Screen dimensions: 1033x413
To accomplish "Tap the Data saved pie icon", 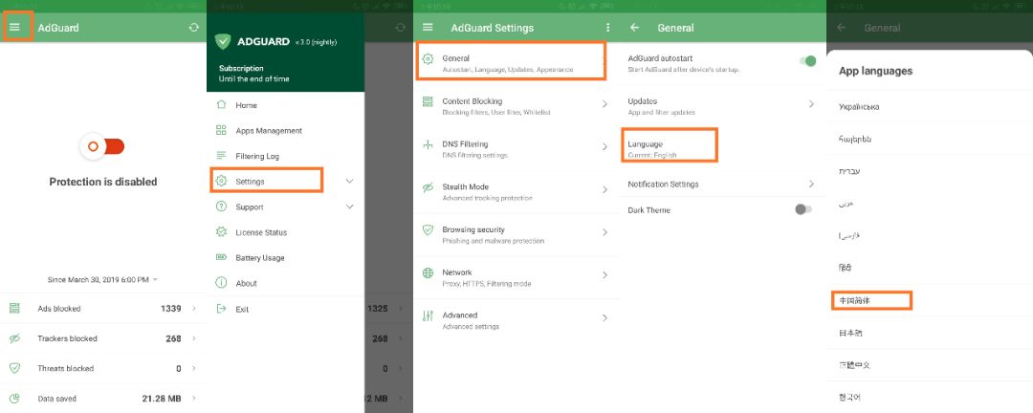I will click(x=14, y=399).
